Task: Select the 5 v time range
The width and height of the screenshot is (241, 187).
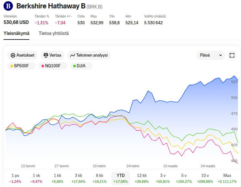Action: pos(184,178)
